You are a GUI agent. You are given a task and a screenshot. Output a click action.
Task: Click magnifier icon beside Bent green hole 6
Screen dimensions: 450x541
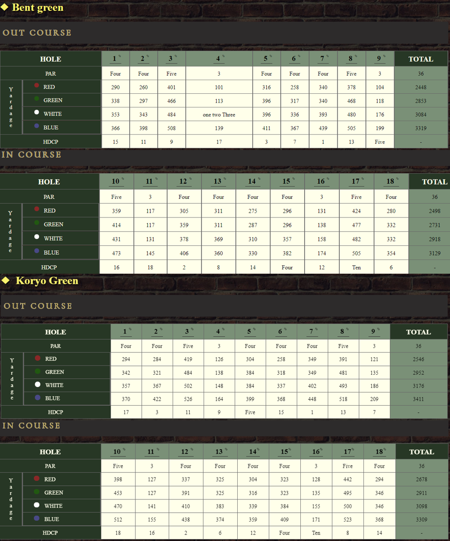click(x=299, y=56)
